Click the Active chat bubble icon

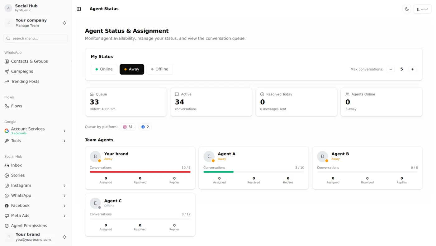tap(177, 94)
